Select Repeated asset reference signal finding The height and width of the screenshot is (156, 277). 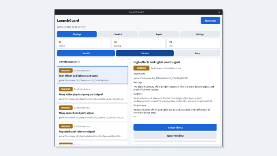point(92,131)
